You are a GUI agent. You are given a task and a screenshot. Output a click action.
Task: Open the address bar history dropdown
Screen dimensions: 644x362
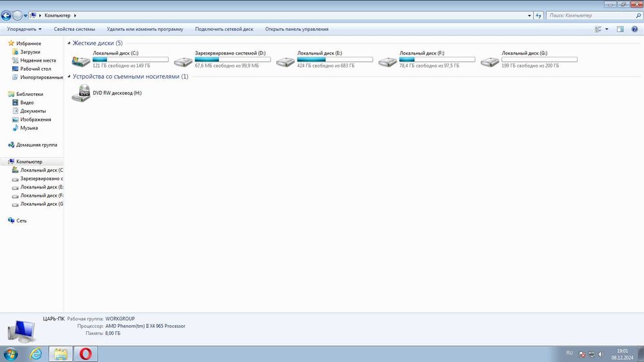coord(529,15)
